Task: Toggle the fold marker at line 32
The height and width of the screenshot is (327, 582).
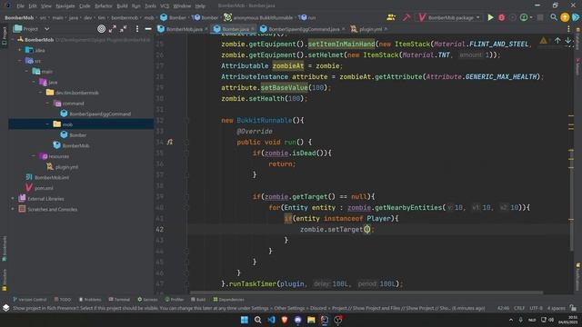Action: click(186, 120)
